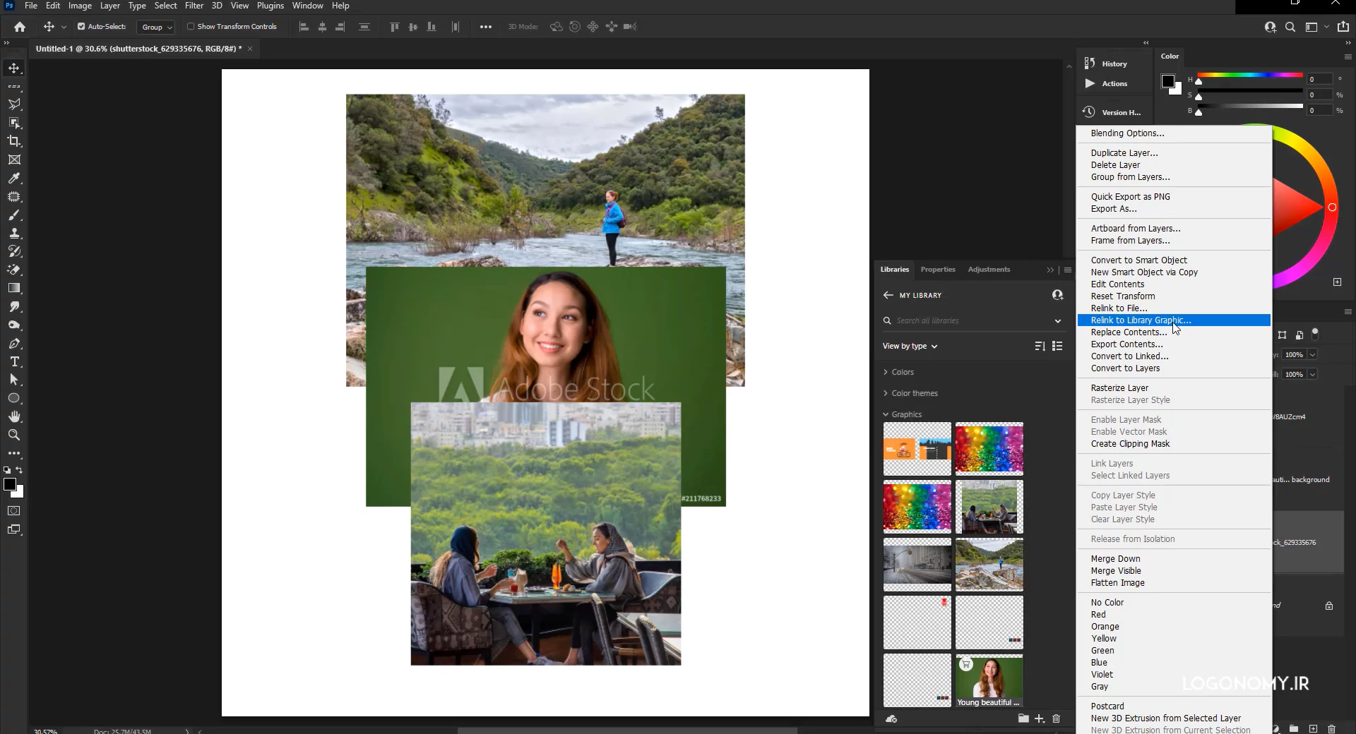Select the Horizontal Type tool
1356x734 pixels.
[x=14, y=361]
